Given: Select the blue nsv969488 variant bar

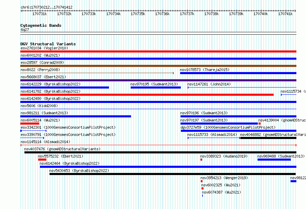Looking at the screenshot, I should pyautogui.click(x=274, y=160).
